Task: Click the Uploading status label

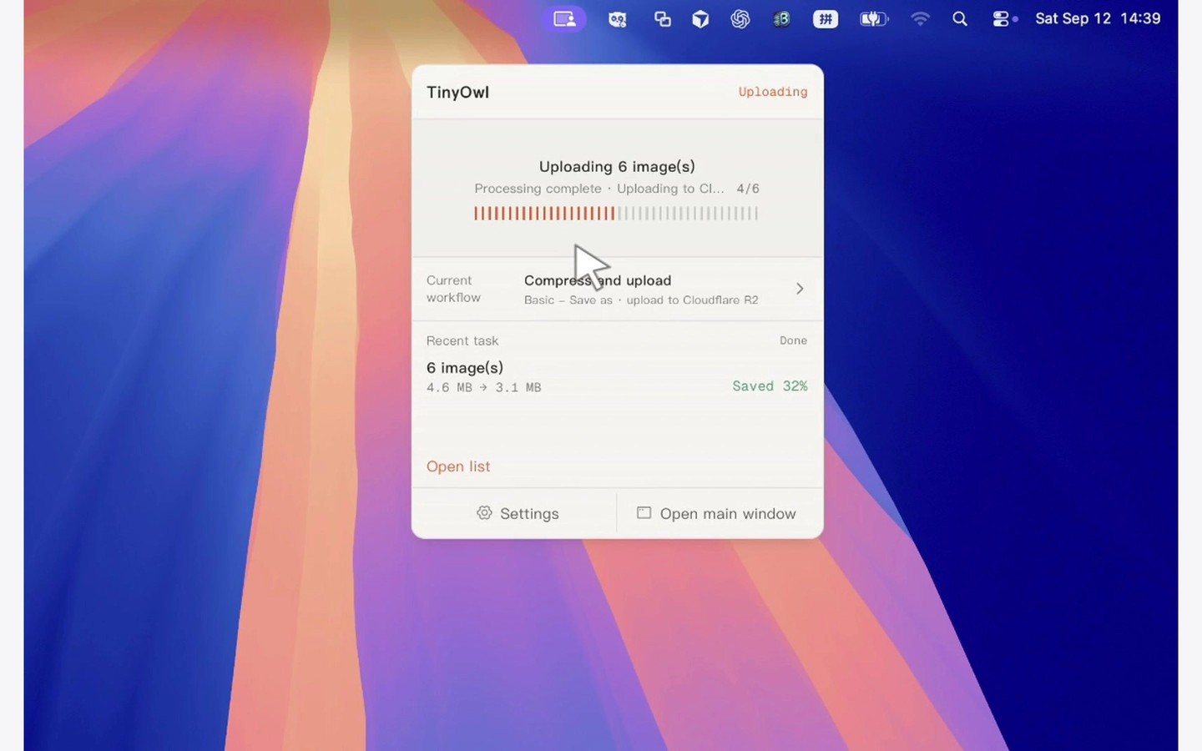Action: (x=773, y=92)
